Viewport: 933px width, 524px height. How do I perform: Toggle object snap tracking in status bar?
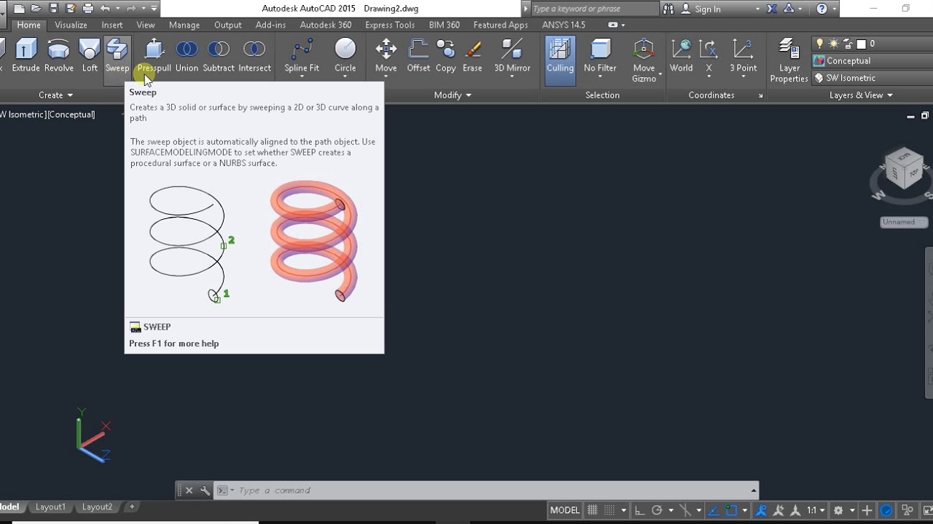[714, 510]
